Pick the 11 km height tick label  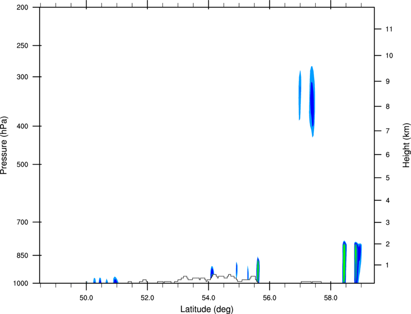[389, 29]
